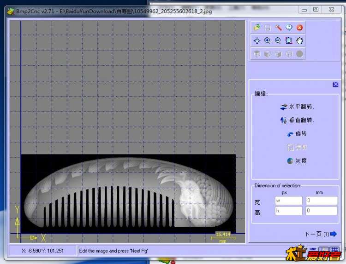Screen dimensions: 346x264
Task: Click 水平翻转 to flip image horizontally
Action: (297, 107)
